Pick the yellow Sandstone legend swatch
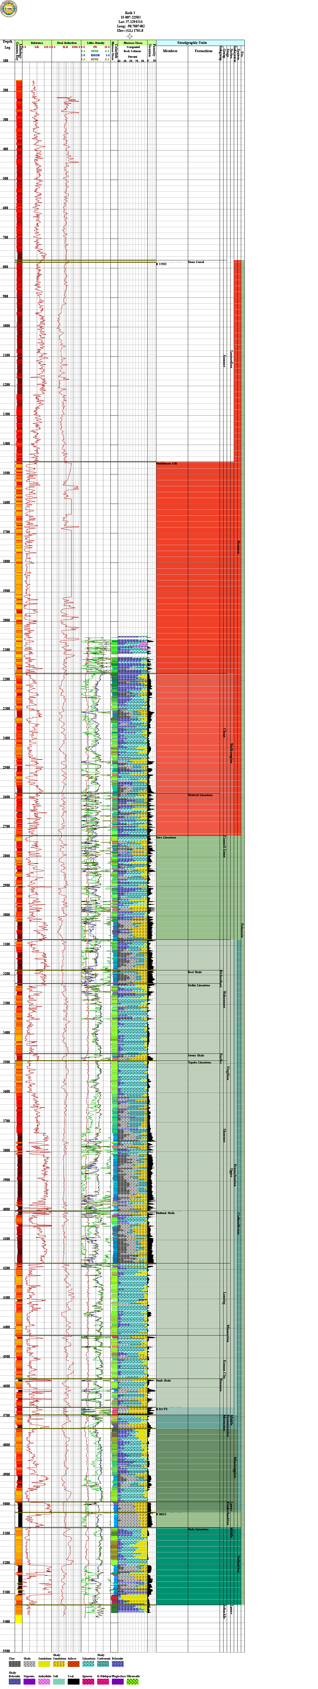 (44, 1663)
